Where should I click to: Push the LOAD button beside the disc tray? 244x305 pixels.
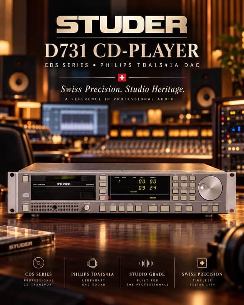(25, 179)
